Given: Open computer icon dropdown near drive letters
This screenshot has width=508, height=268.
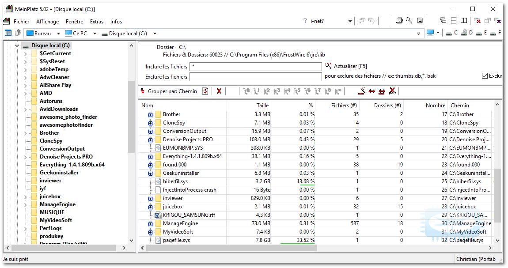Looking at the screenshot, I should pyautogui.click(x=438, y=33).
